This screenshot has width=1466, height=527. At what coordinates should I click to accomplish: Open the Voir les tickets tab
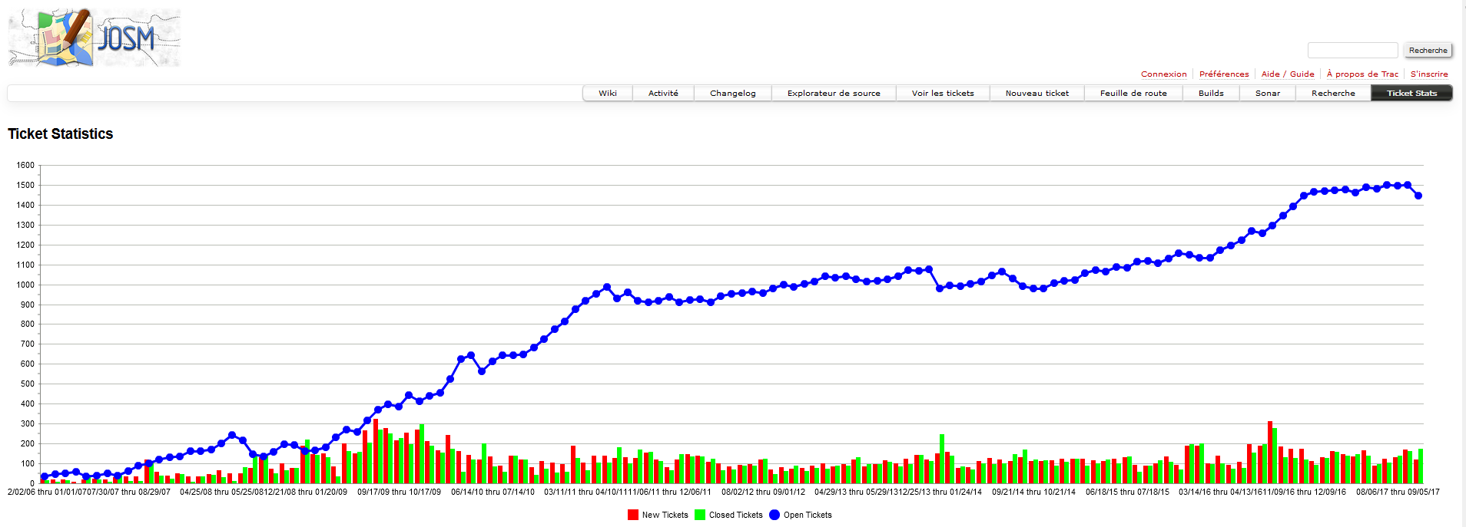point(943,94)
